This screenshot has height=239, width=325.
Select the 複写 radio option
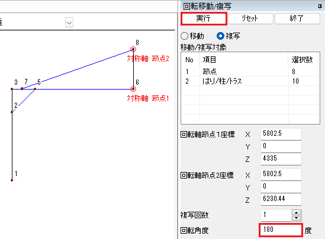pyautogui.click(x=221, y=36)
